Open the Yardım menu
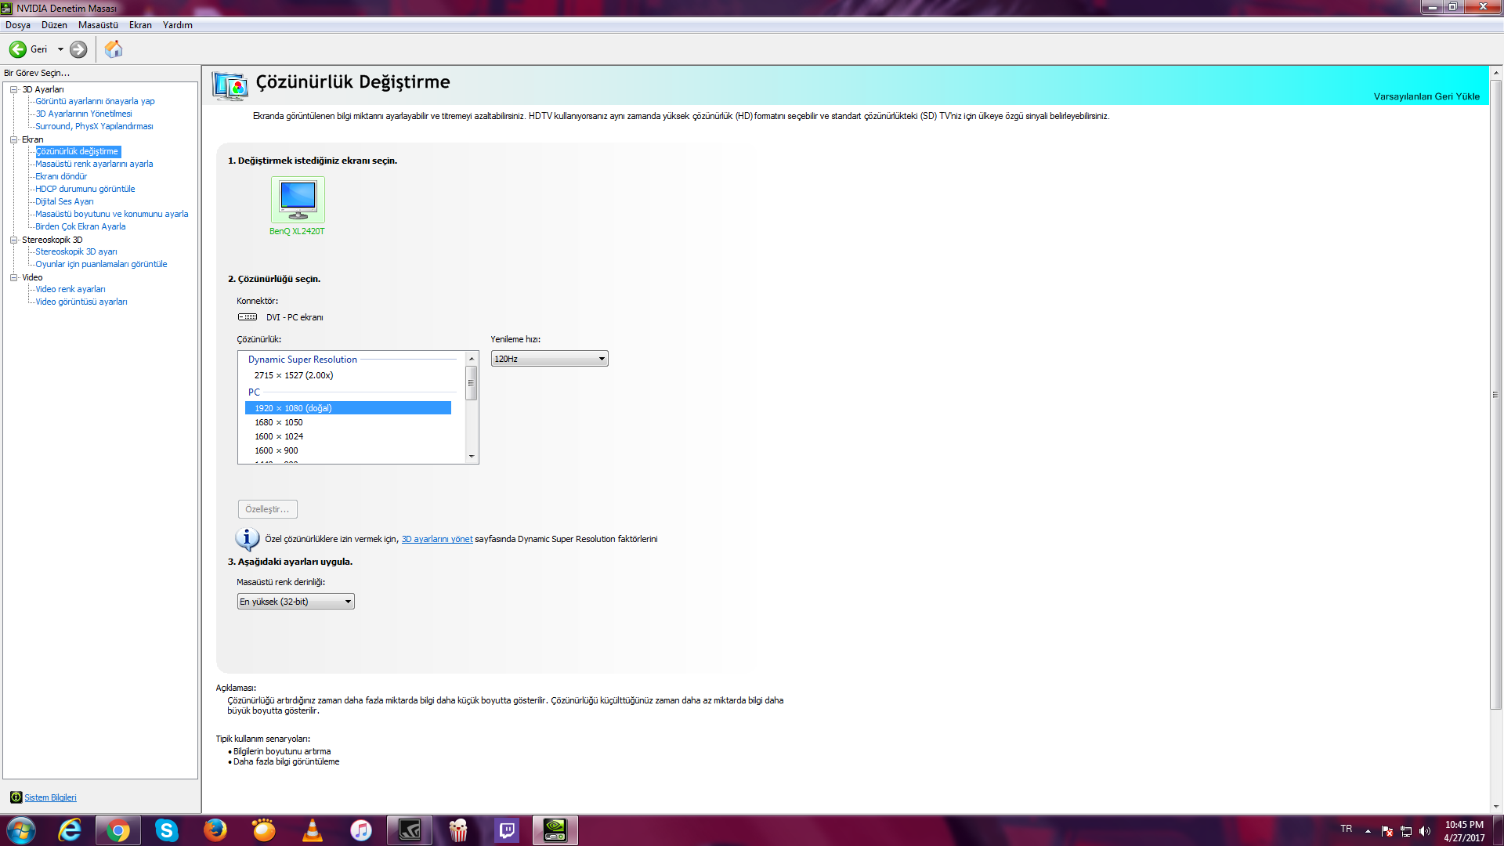 tap(177, 25)
